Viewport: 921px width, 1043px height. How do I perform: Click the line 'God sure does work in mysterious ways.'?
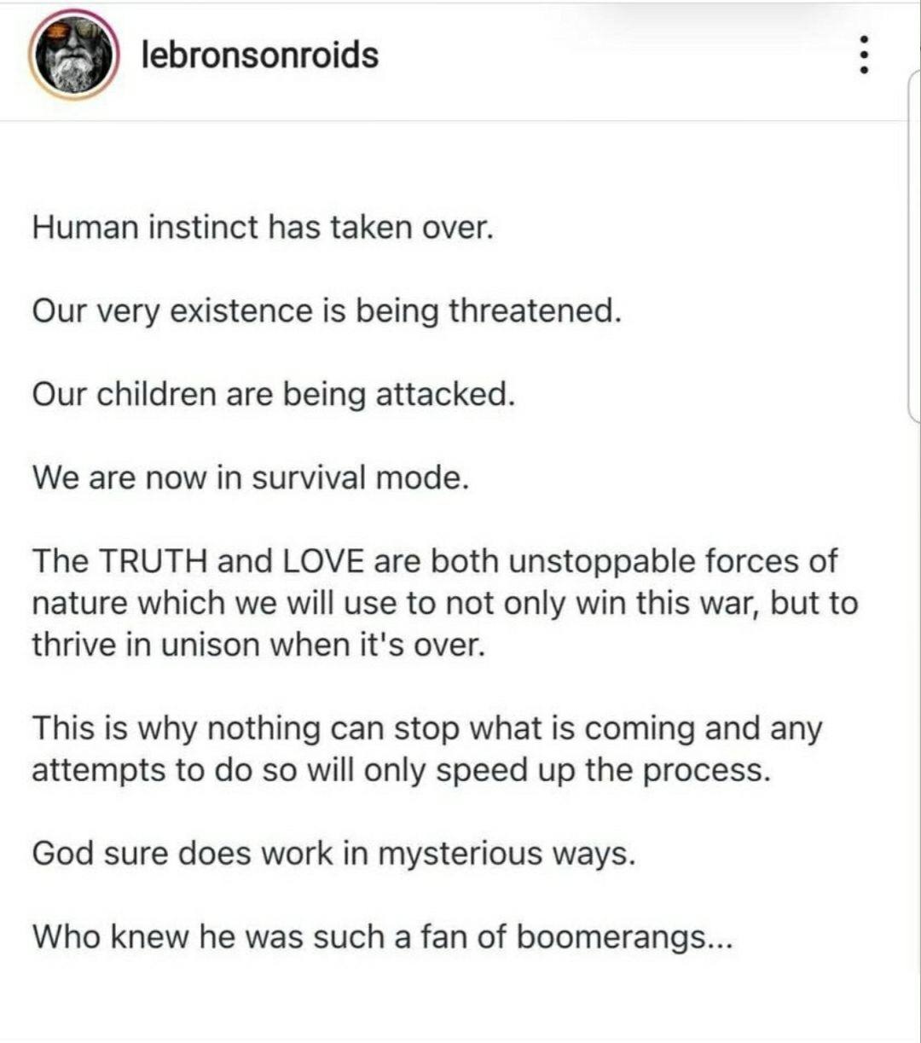(x=334, y=855)
